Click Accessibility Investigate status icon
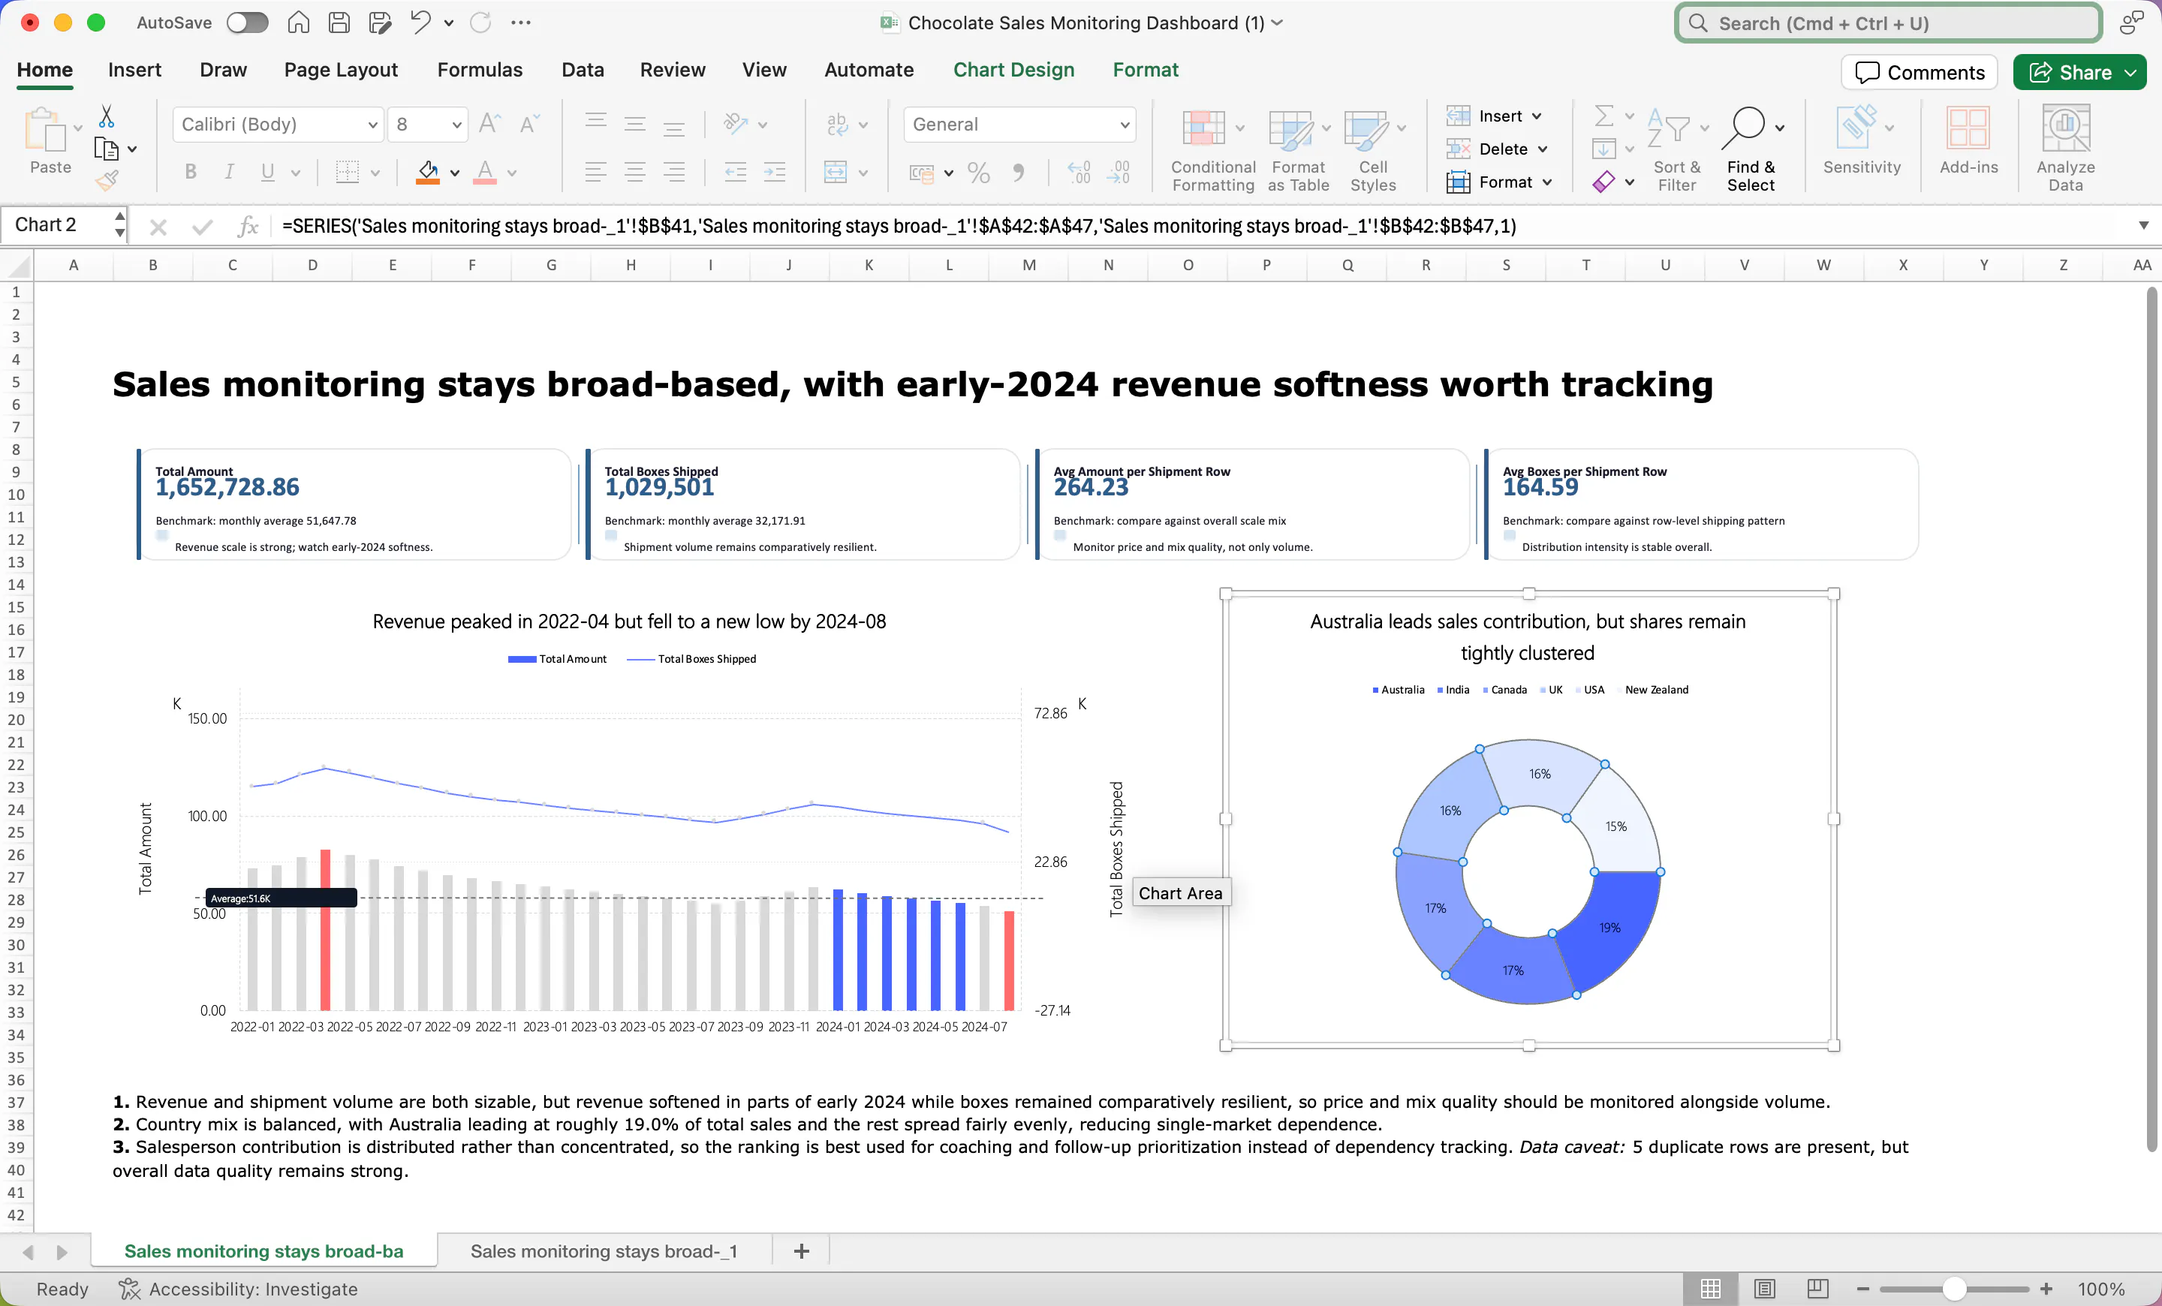Image resolution: width=2162 pixels, height=1306 pixels. pyautogui.click(x=130, y=1289)
